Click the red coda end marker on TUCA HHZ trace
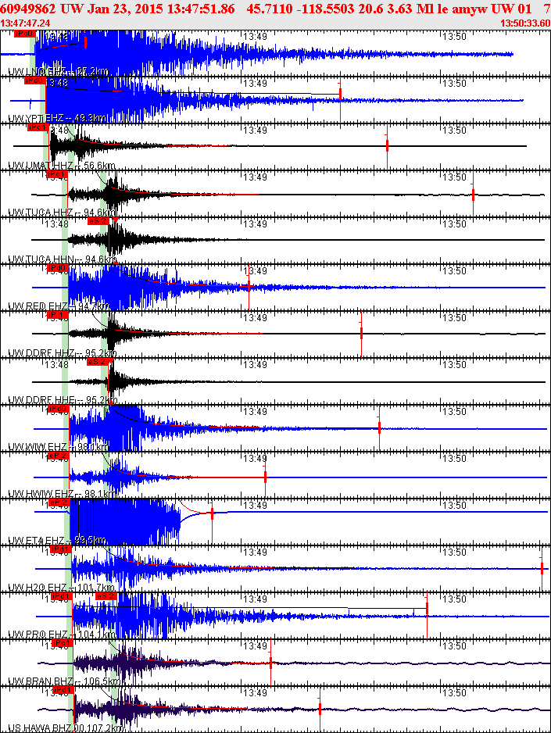Viewport: 551px width, 733px height. (474, 195)
